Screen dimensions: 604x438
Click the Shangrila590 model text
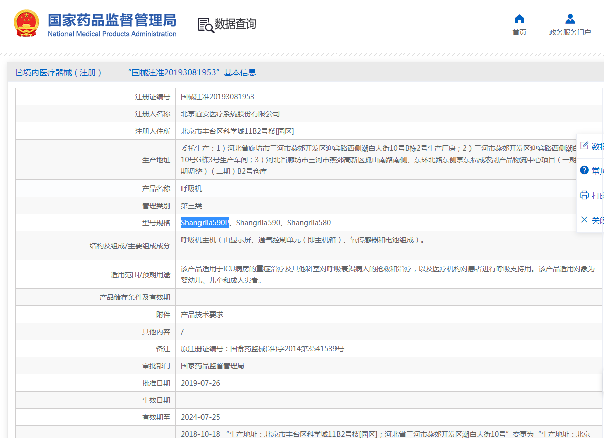tap(258, 223)
